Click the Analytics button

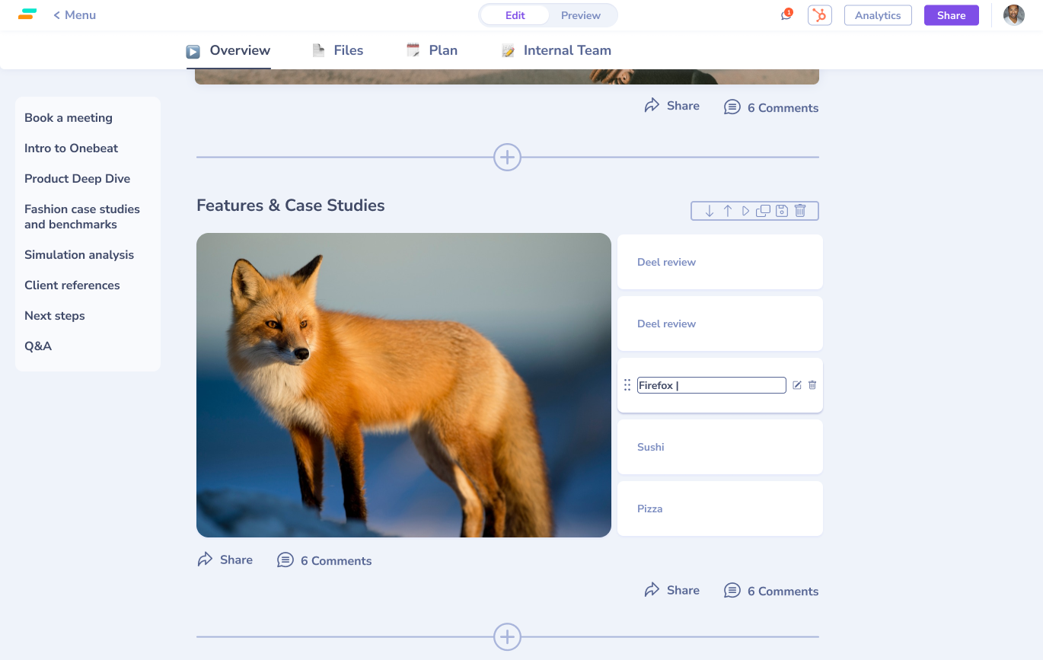click(x=878, y=15)
